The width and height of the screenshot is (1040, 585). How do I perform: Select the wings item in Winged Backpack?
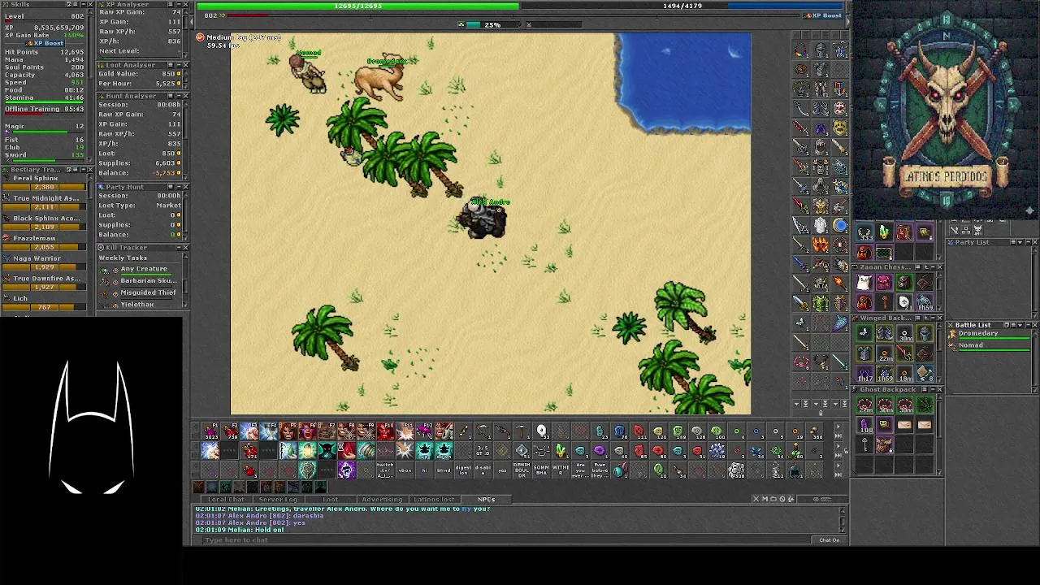864,332
